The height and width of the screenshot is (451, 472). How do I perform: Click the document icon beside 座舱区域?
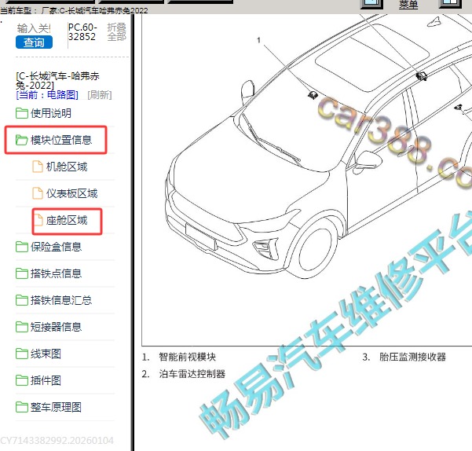coord(38,220)
